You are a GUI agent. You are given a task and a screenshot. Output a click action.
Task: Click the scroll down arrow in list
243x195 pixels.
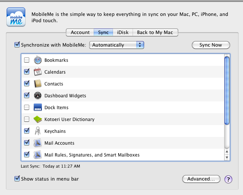pyautogui.click(x=227, y=157)
